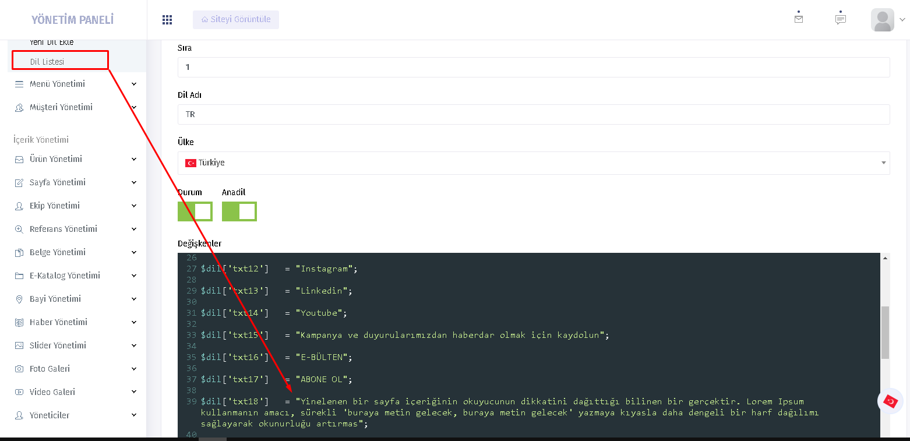The width and height of the screenshot is (910, 441).
Task: Click the "Youtube" string on line 31
Action: [319, 313]
